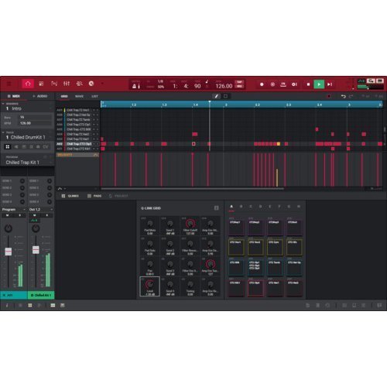Open the Program channel selector dropdown

click(x=13, y=210)
